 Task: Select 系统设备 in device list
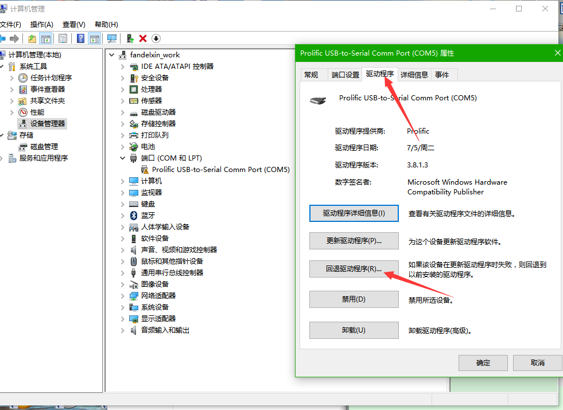click(x=155, y=307)
